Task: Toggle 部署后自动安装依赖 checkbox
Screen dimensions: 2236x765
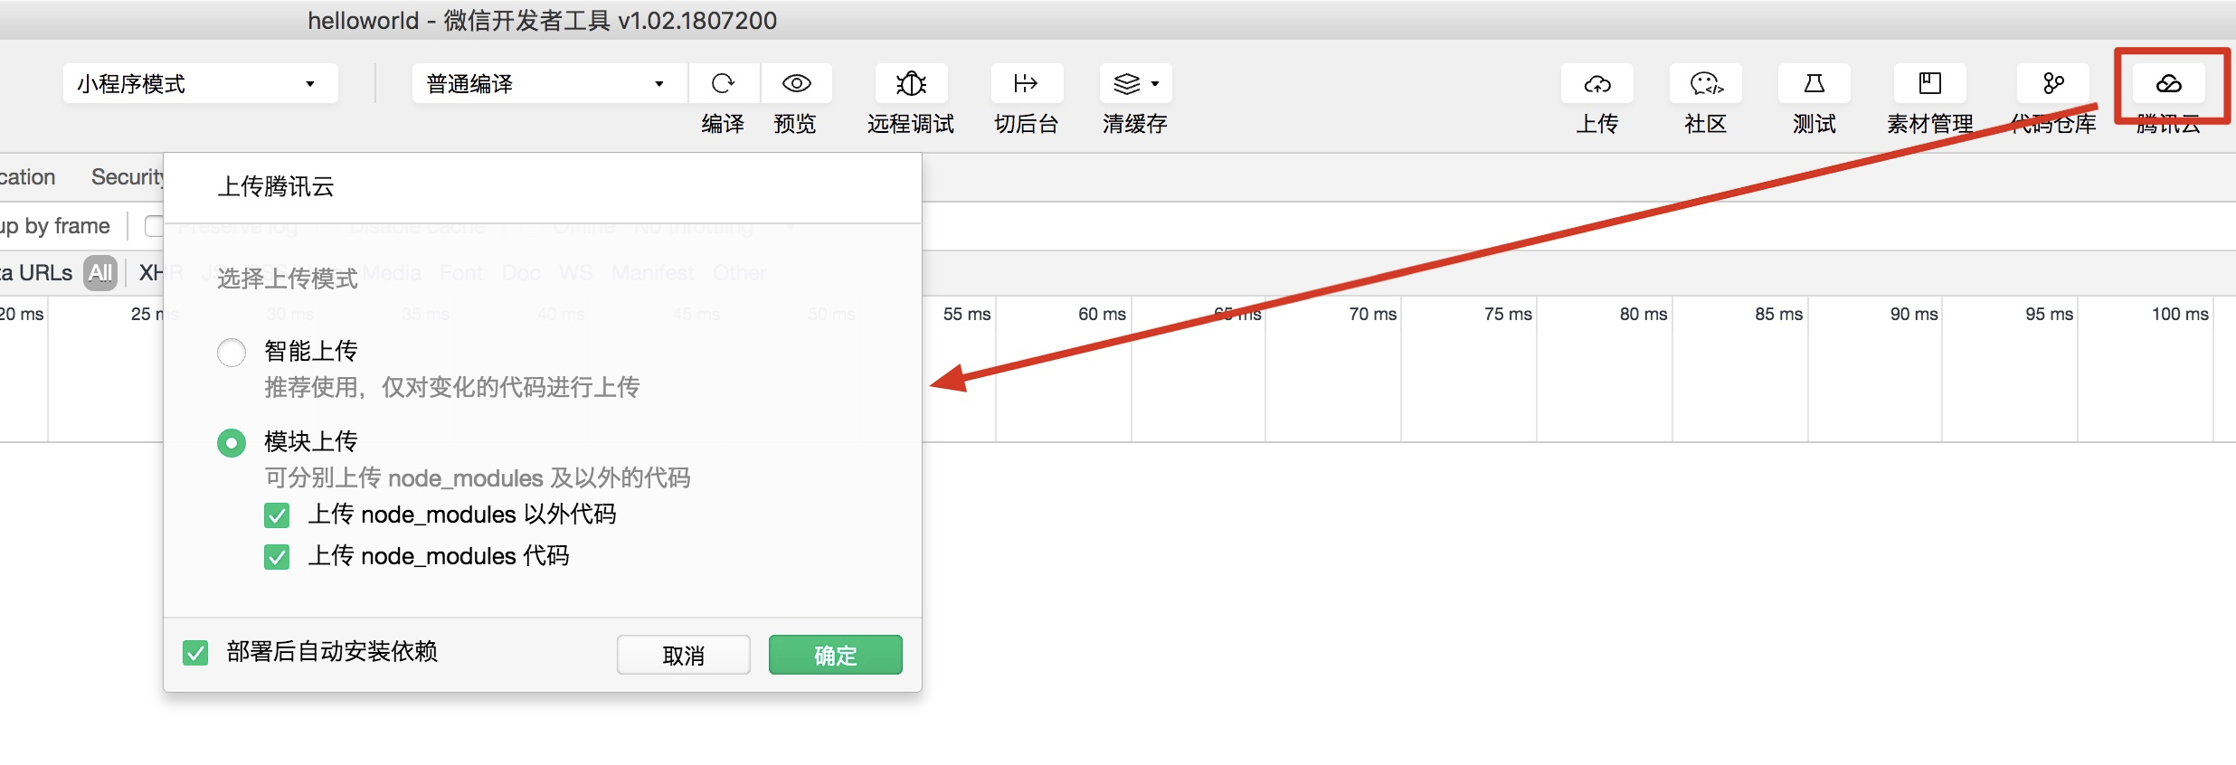Action: click(195, 653)
